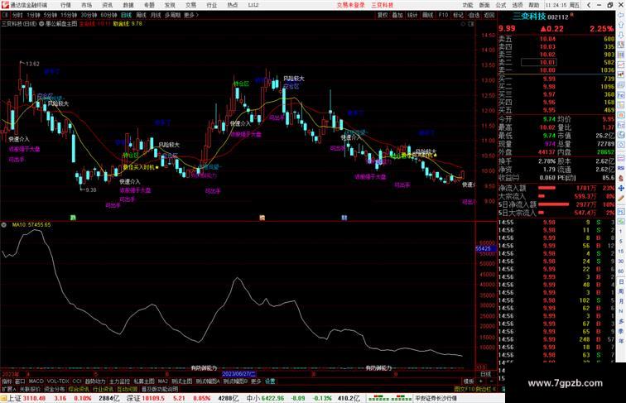This screenshot has height=403, width=626.
Task: Open the 资讯 menu
Action: tap(107, 5)
